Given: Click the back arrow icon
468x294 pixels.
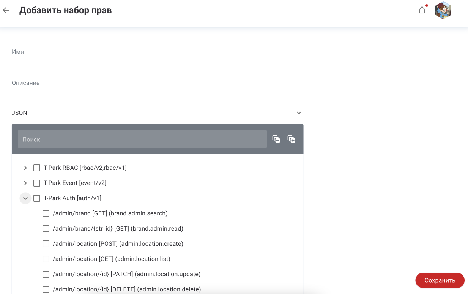Looking at the screenshot, I should [6, 10].
